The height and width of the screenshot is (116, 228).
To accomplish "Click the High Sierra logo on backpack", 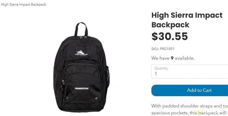I will click(81, 53).
